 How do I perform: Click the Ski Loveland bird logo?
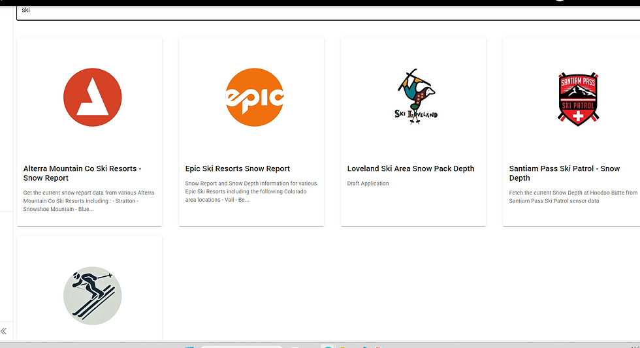(x=417, y=97)
